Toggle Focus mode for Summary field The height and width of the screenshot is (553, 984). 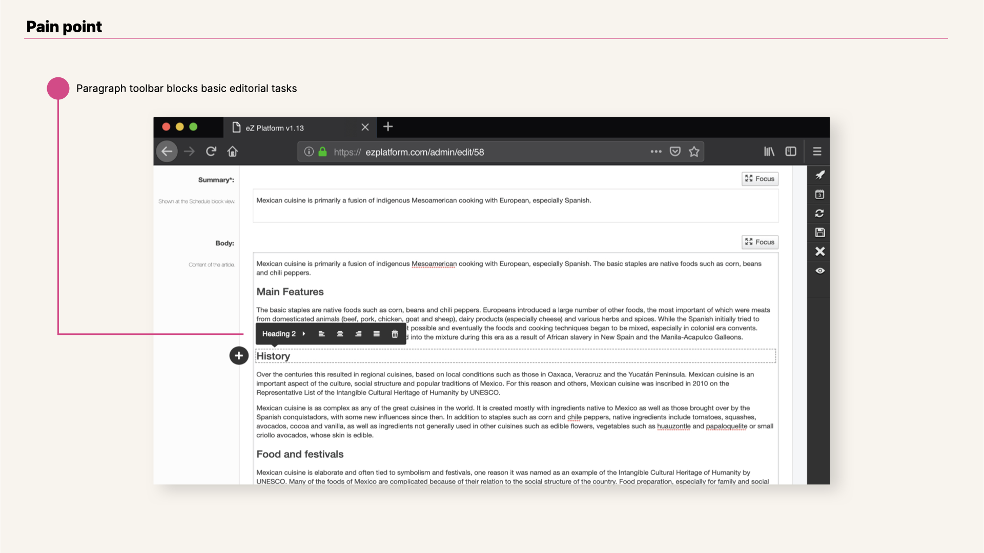click(x=760, y=178)
